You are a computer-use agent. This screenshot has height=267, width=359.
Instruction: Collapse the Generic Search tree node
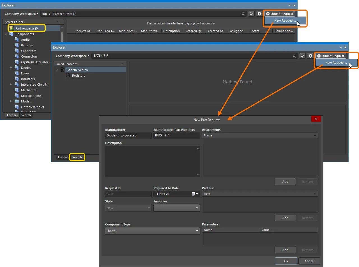57,70
